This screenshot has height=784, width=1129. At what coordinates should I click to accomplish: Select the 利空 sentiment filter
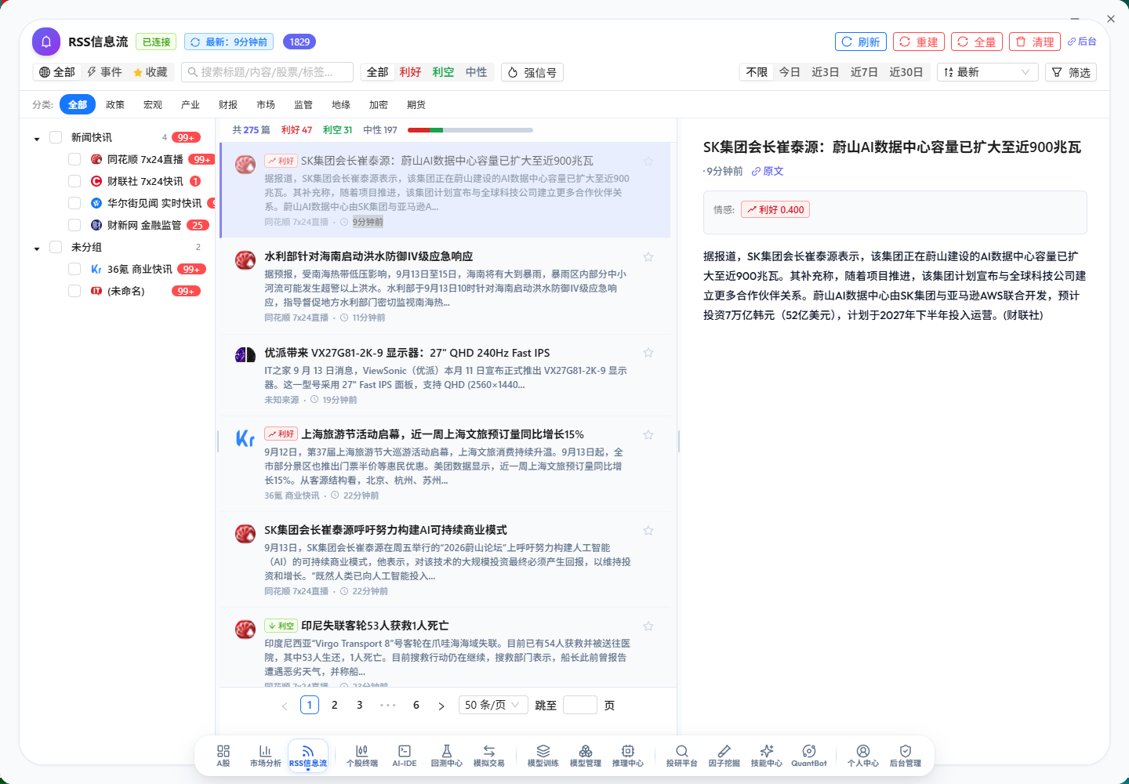point(443,72)
